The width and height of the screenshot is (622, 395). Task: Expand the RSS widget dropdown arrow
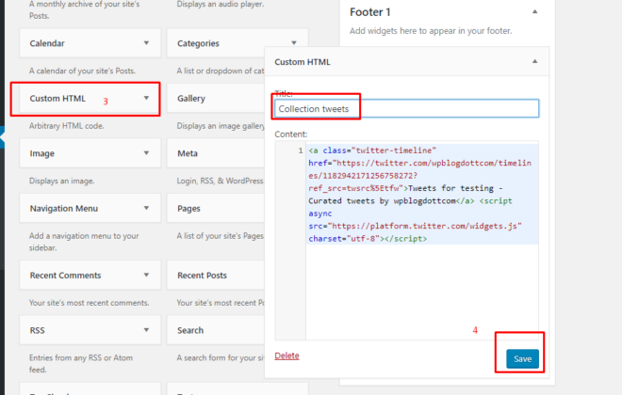pos(146,330)
